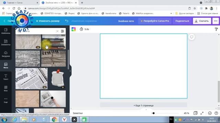Image resolution: width=220 pixels, height=123 pixels.
Task: Click Try Canva Pro button
Action: [x=155, y=21]
